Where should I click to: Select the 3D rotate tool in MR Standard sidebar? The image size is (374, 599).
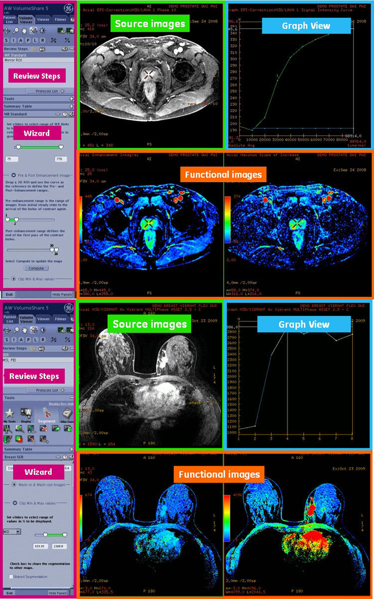33,30
